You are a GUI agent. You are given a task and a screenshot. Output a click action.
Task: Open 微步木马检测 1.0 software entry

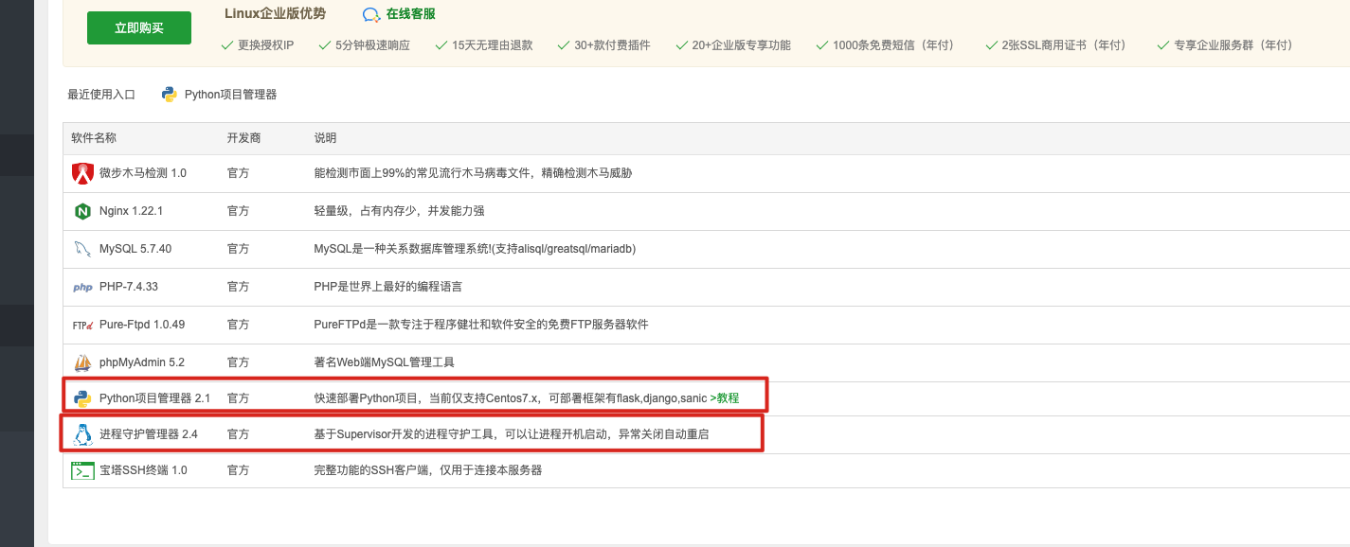(143, 173)
